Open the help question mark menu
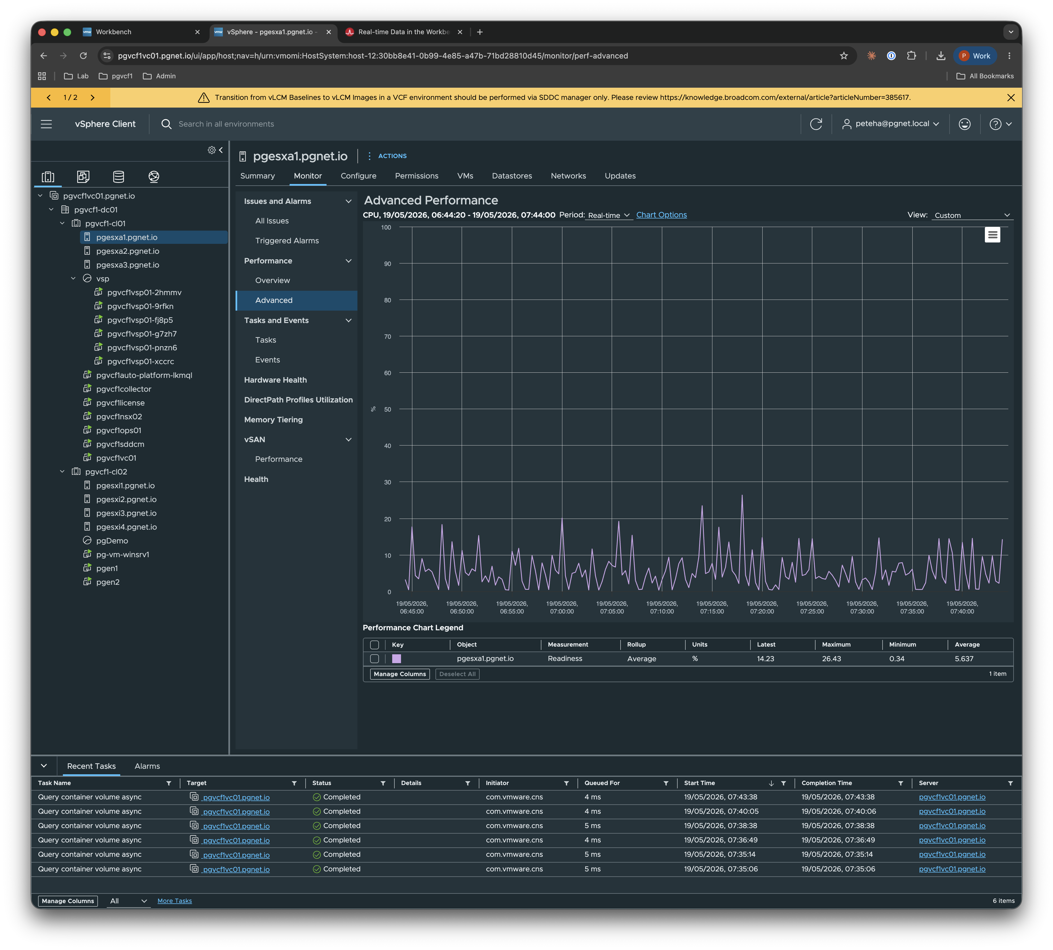 click(x=1000, y=124)
